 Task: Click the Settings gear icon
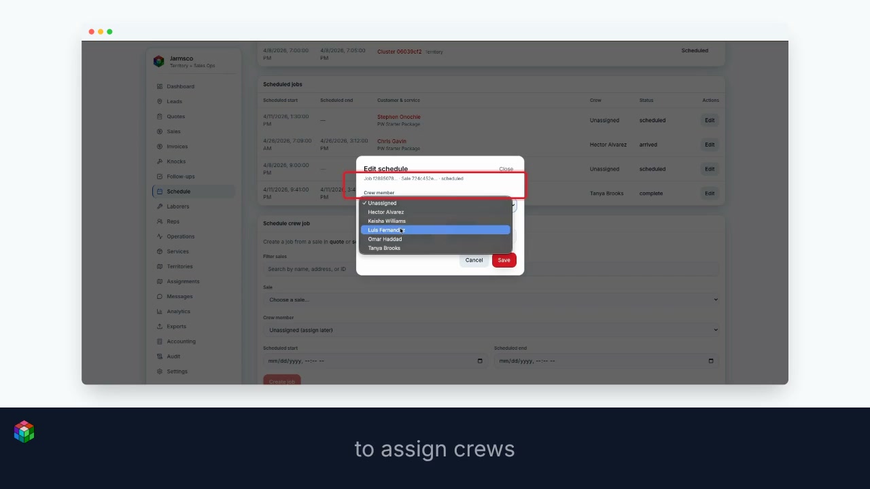[x=160, y=372]
